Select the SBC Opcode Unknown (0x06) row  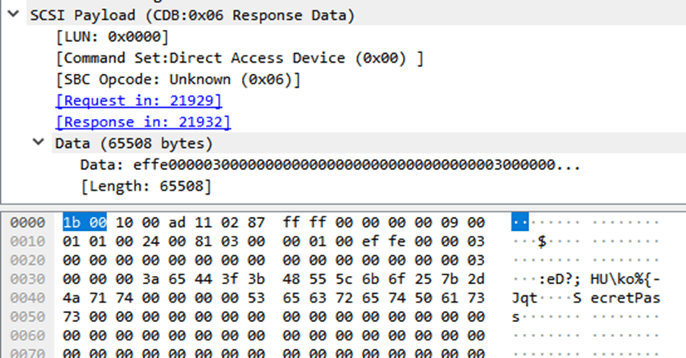178,80
